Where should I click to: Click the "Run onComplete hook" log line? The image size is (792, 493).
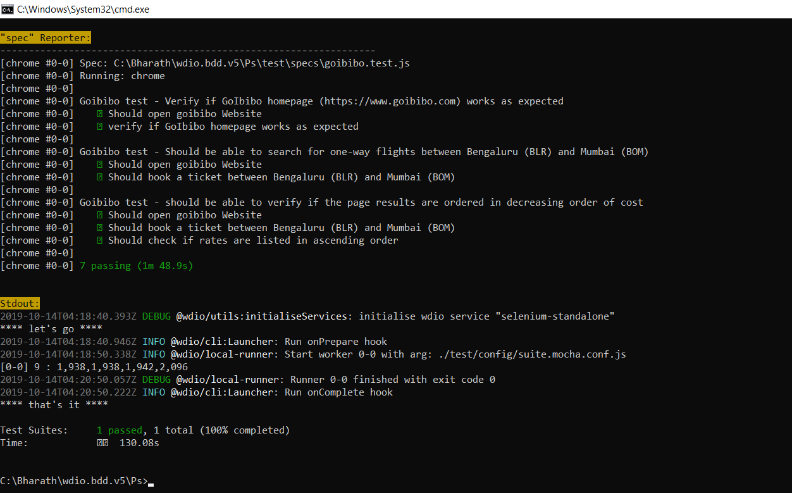[x=196, y=392]
